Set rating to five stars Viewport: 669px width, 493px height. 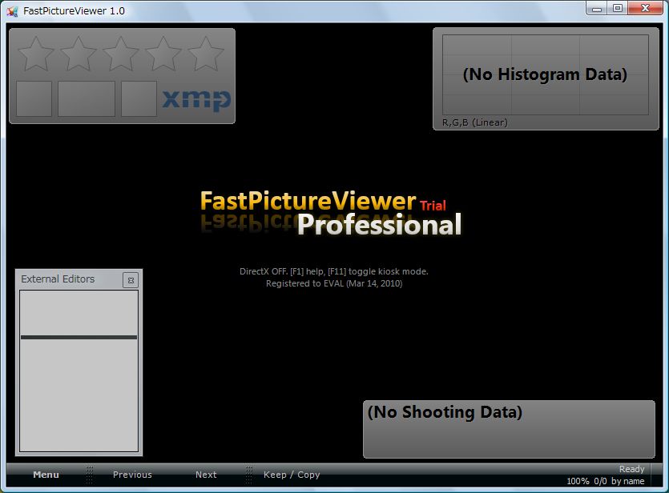[206, 54]
